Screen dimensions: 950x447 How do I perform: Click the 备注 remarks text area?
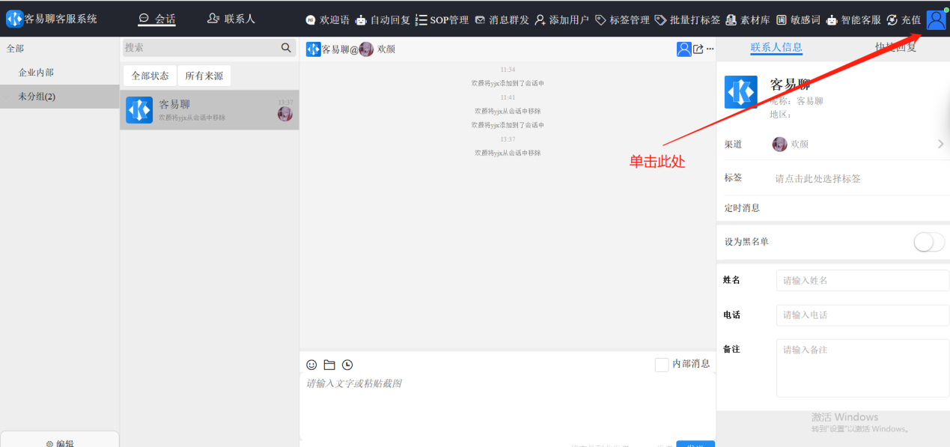coord(862,368)
